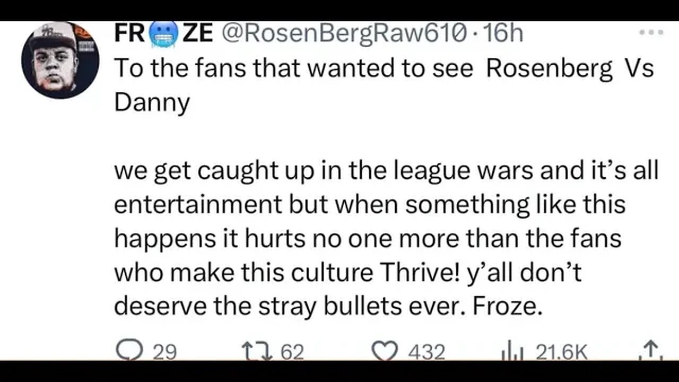Click the FR ZE display name

tap(163, 34)
